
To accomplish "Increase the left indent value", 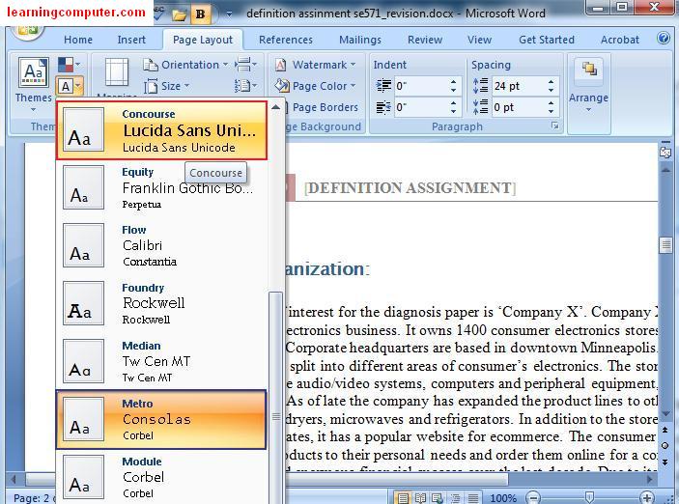I will [x=453, y=81].
